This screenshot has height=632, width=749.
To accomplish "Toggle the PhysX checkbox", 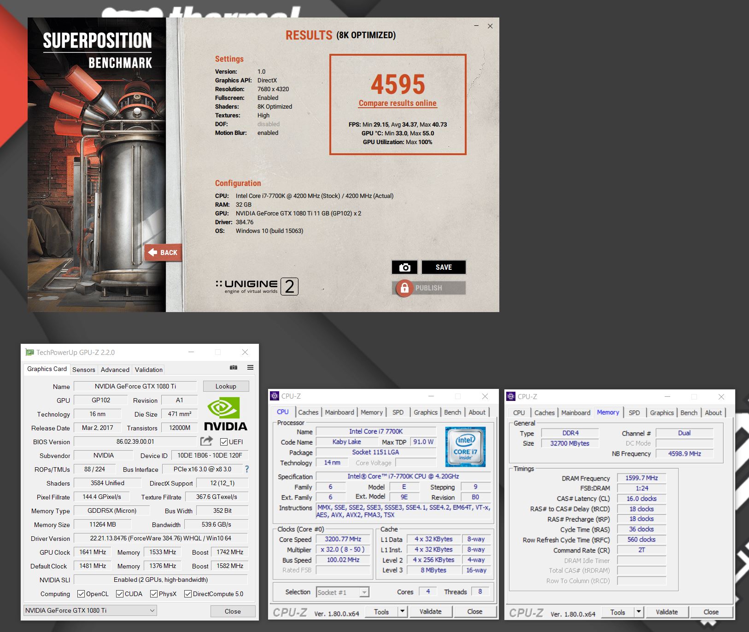I will click(154, 594).
